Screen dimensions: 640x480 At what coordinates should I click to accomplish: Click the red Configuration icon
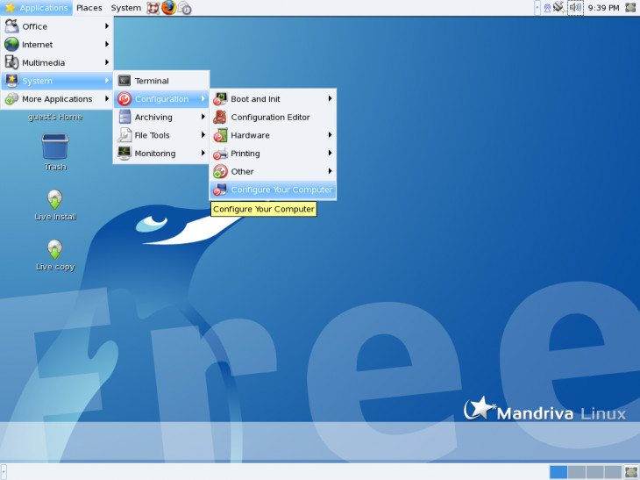point(124,98)
